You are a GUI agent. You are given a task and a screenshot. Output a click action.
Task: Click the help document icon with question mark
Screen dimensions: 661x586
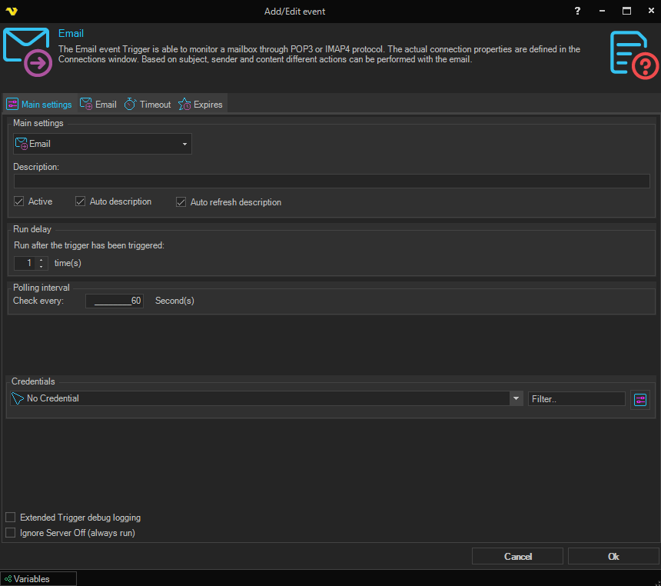(633, 55)
